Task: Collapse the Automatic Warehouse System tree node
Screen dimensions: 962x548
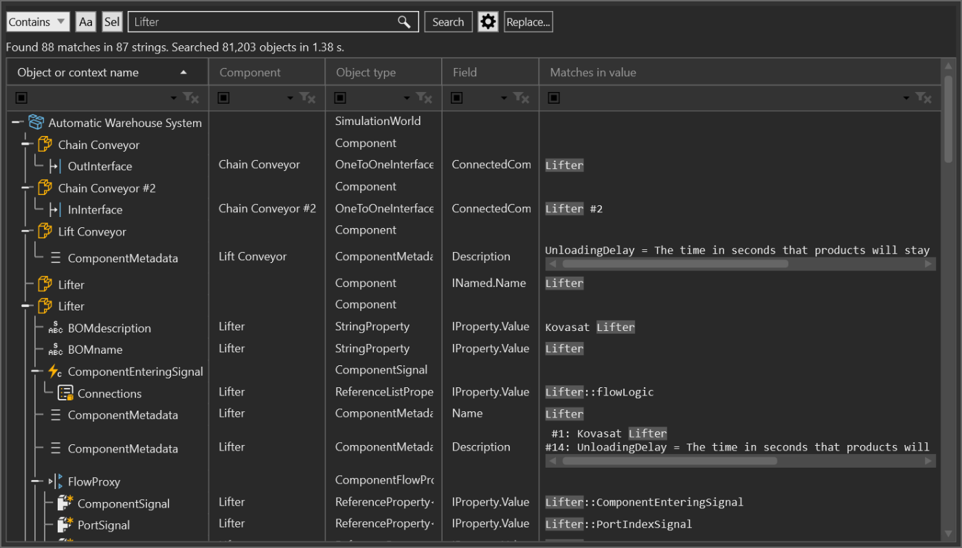Action: click(17, 122)
